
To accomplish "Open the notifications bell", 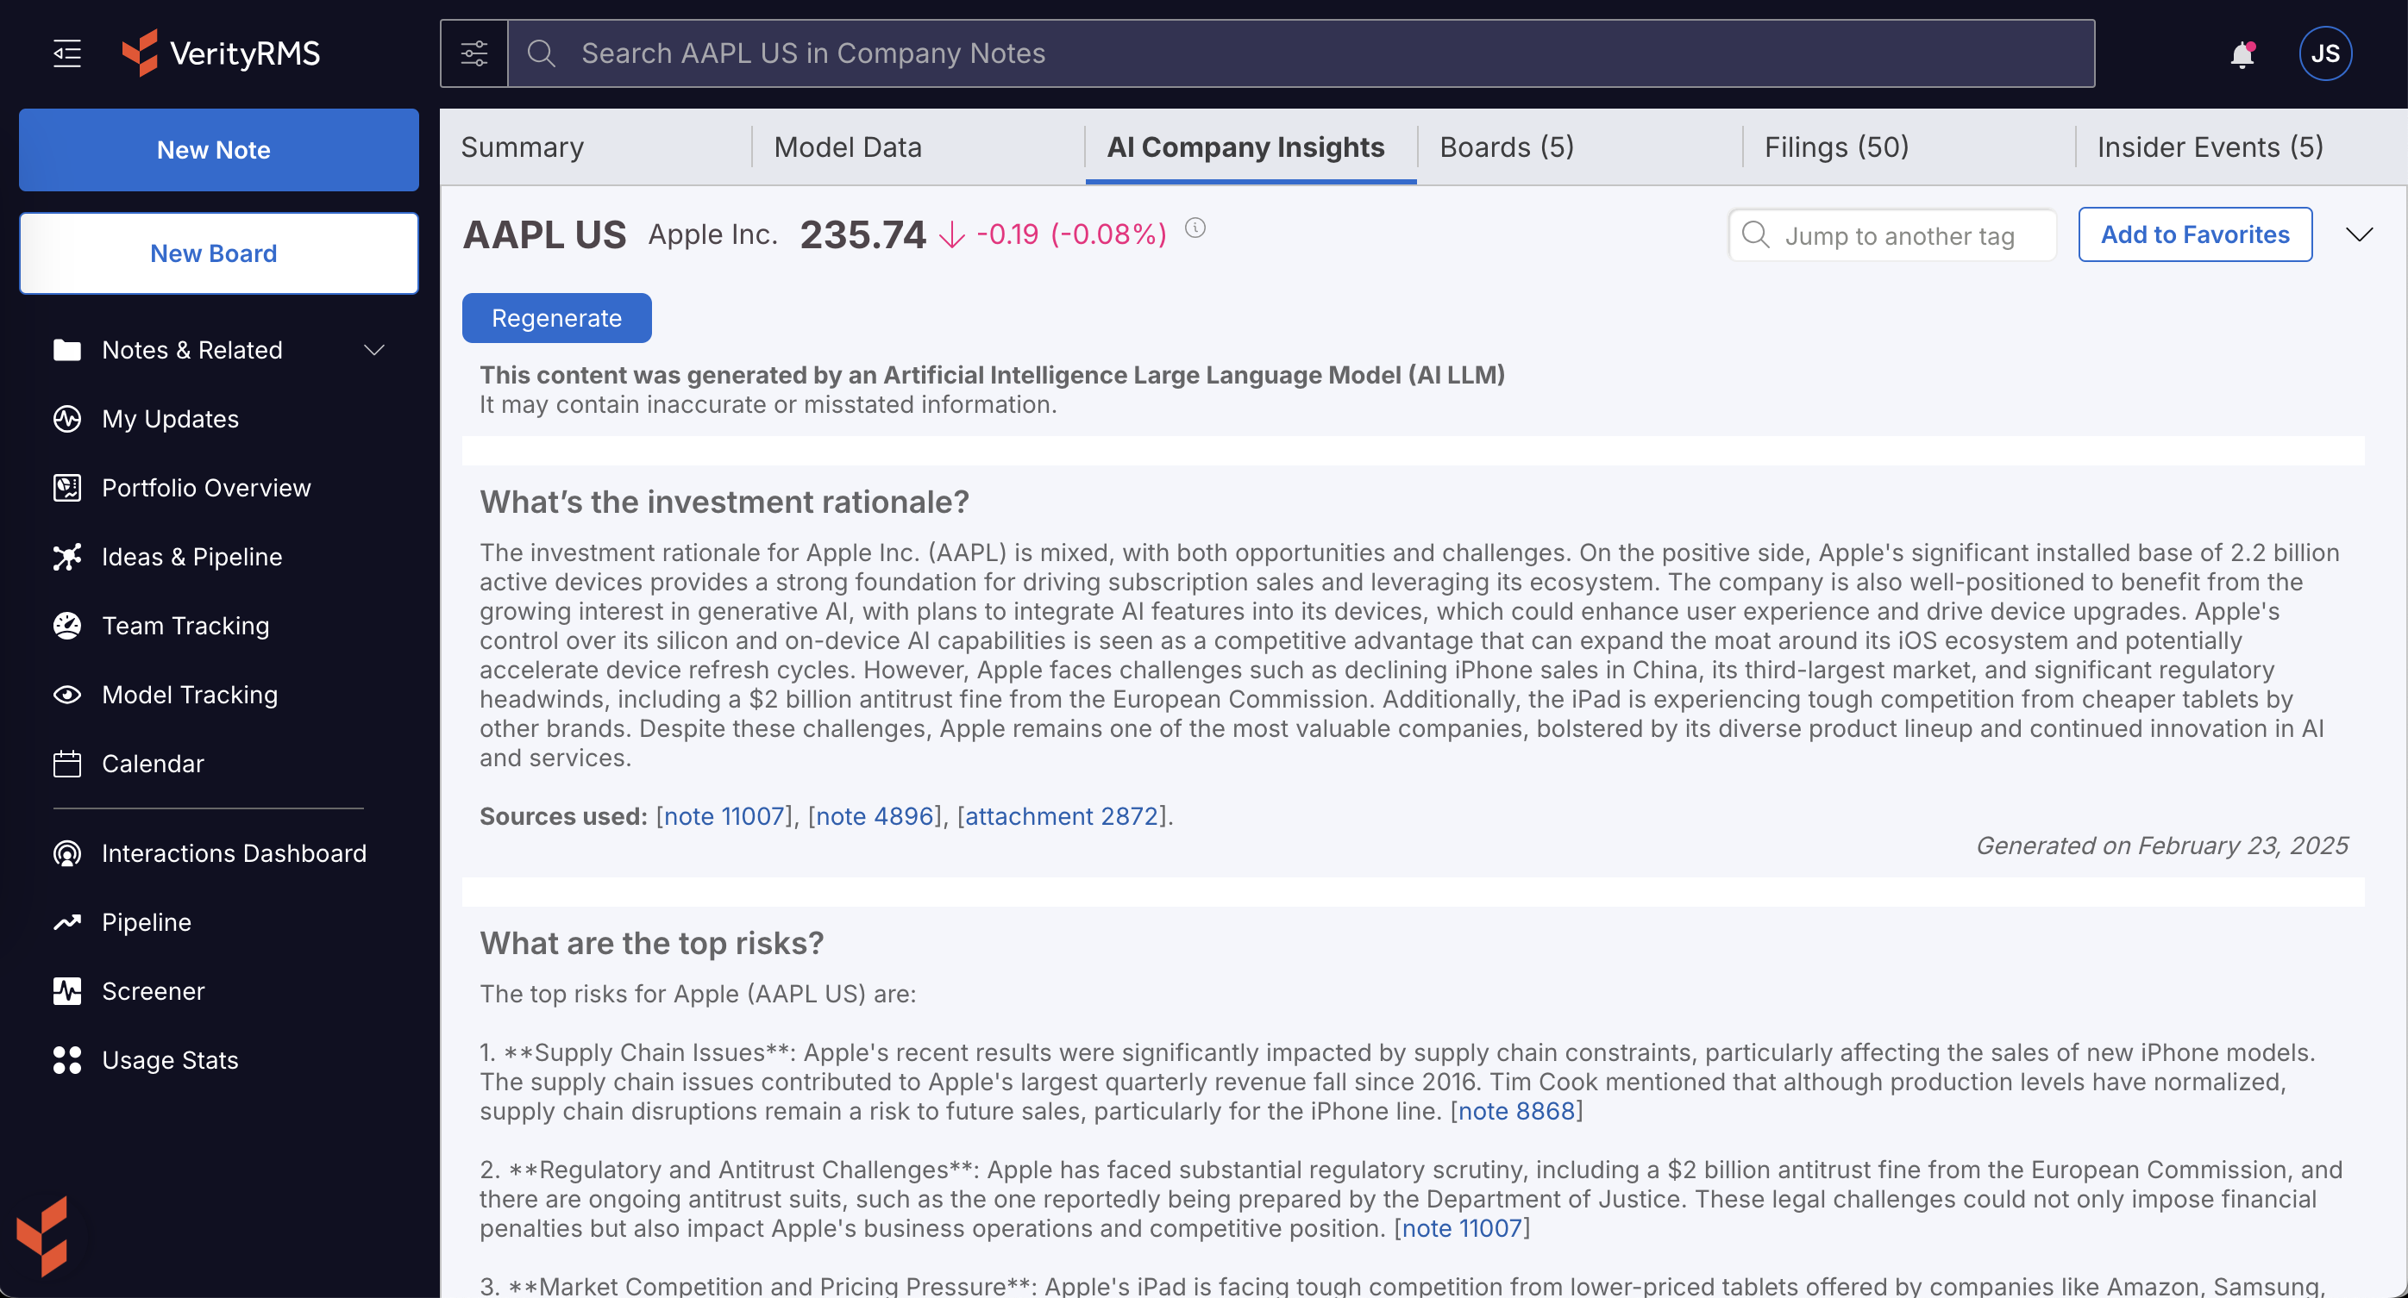I will click(x=2242, y=55).
